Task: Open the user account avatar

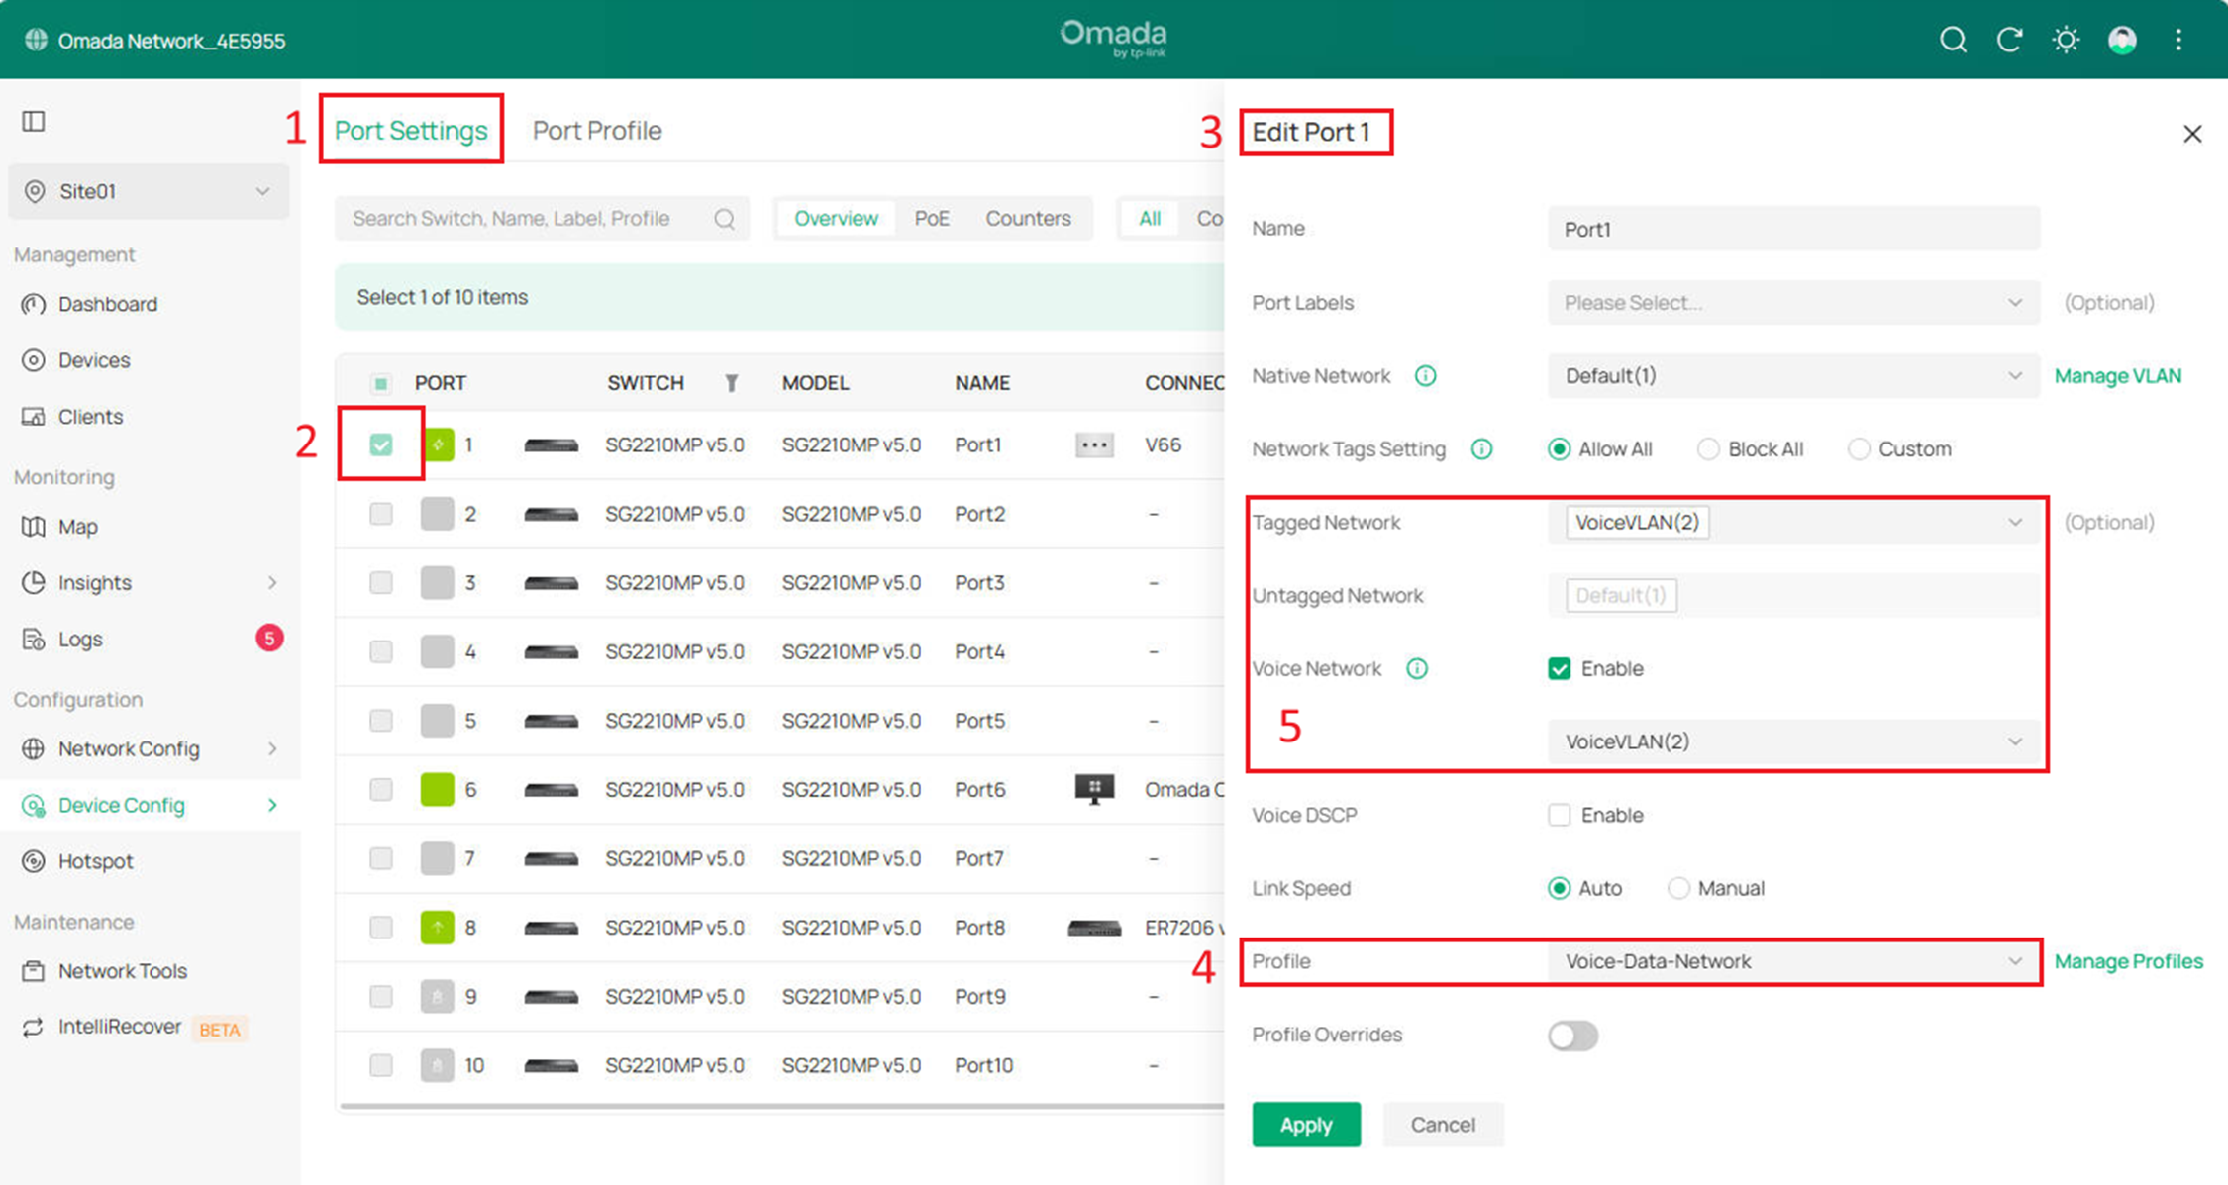Action: (2122, 40)
